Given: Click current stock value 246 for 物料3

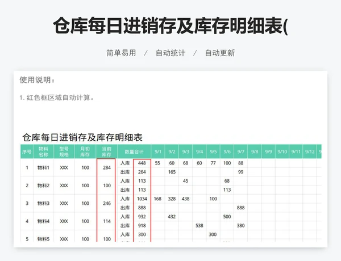Looking at the screenshot, I should coord(107,203).
